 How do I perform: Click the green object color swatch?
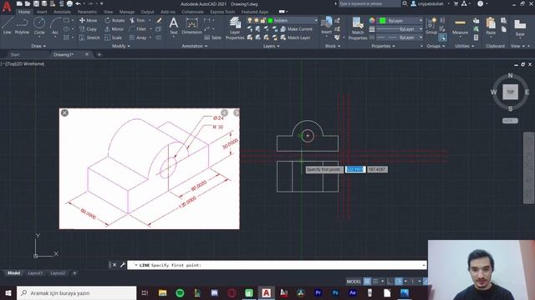tap(383, 21)
